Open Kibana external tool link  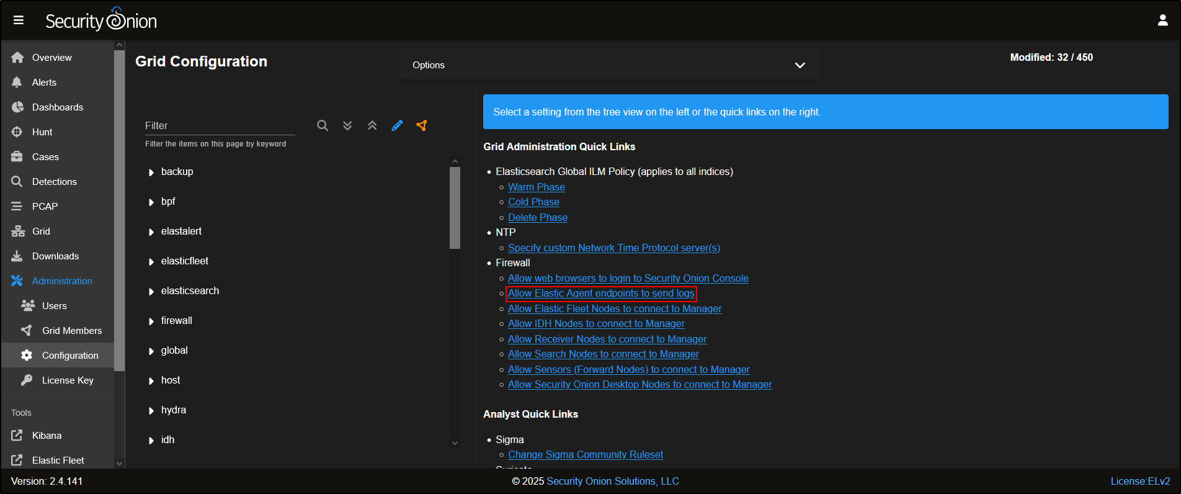47,436
